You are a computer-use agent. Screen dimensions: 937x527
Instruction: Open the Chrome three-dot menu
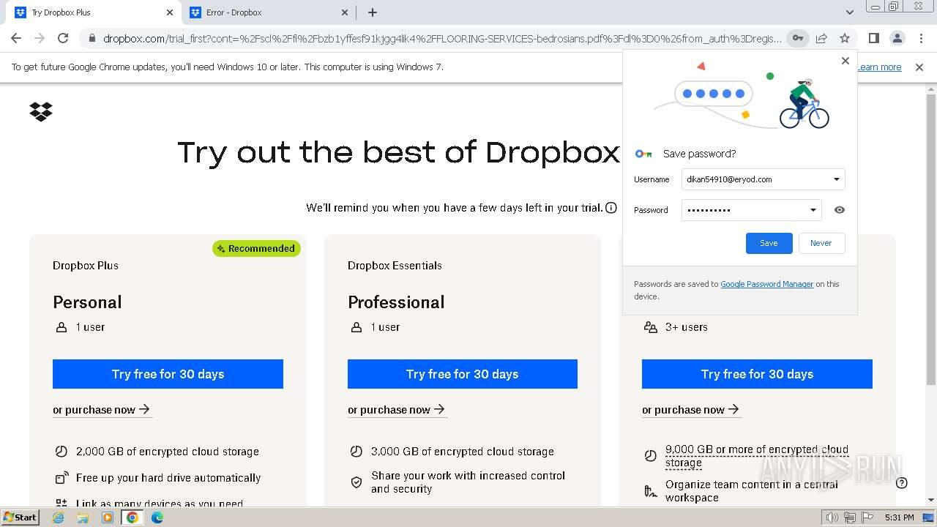click(x=920, y=38)
